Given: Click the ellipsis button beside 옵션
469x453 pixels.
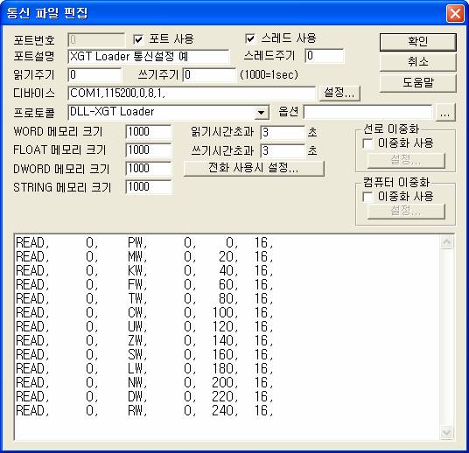Looking at the screenshot, I should 445,113.
